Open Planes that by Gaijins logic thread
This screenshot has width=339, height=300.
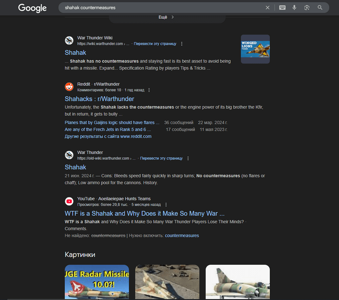click(112, 123)
